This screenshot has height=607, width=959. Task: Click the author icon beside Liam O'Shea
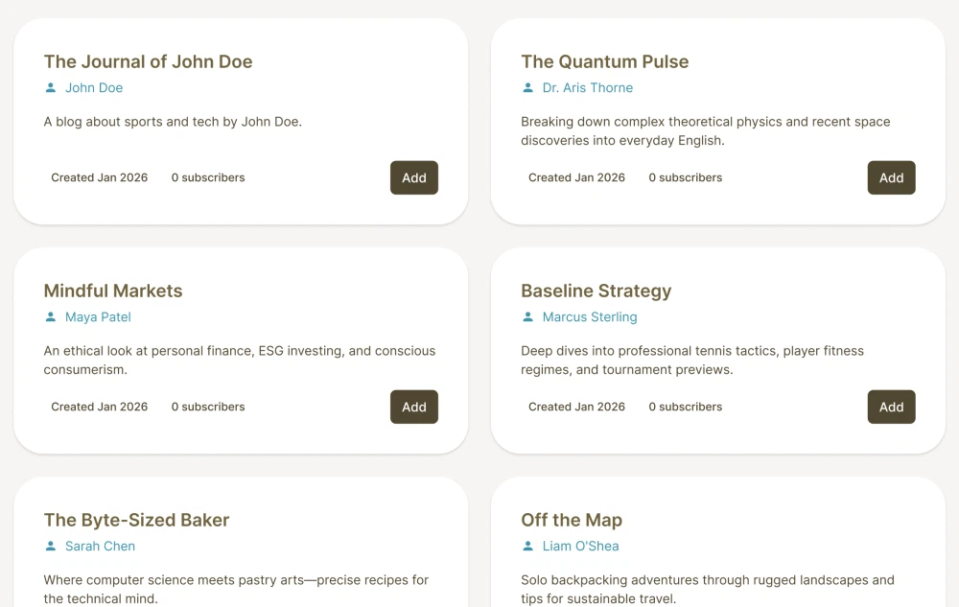[x=527, y=547]
